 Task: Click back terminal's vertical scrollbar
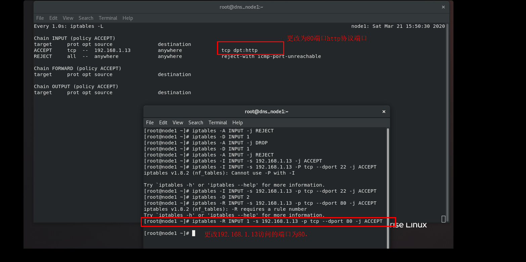(447, 122)
